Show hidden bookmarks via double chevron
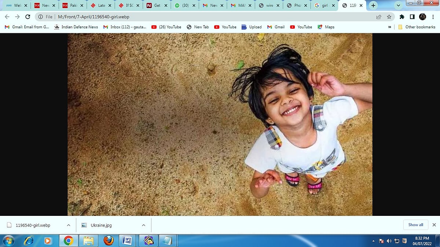This screenshot has width=440, height=247. click(x=389, y=27)
